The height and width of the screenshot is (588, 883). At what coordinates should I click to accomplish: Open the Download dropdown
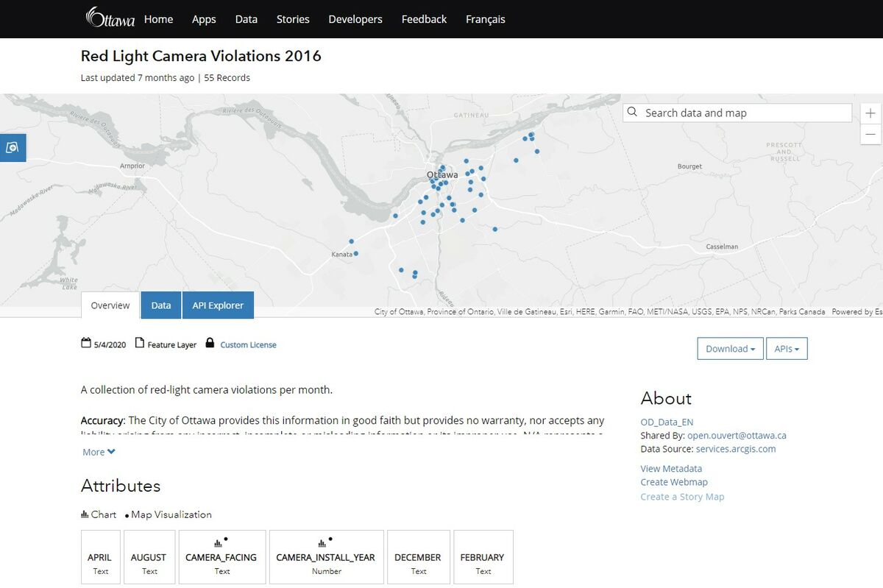(729, 348)
